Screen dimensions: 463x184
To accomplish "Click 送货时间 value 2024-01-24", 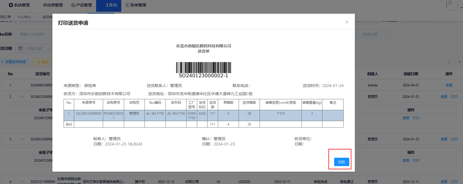I will tap(333, 86).
